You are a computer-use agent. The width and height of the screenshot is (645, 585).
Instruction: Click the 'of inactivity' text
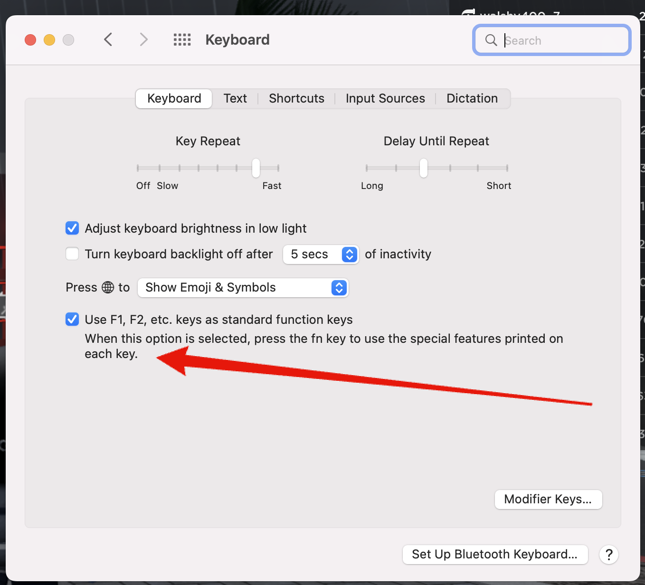pyautogui.click(x=398, y=255)
